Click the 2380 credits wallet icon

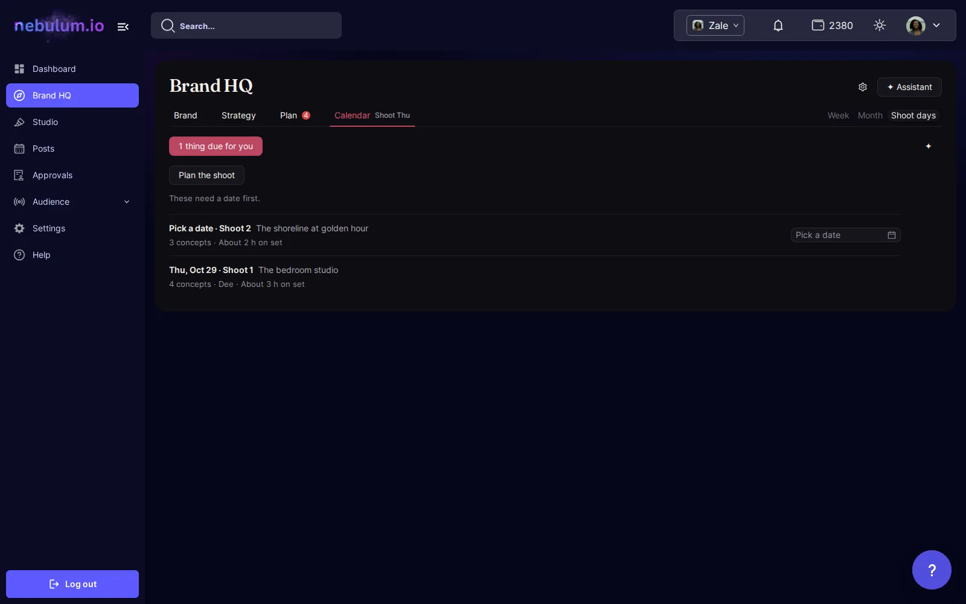point(818,25)
